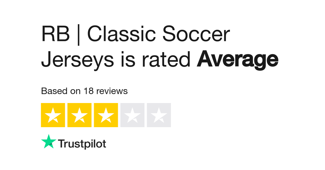Click the word "Jerseys" in the heading

click(77, 60)
